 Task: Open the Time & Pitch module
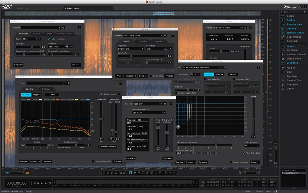(294, 59)
